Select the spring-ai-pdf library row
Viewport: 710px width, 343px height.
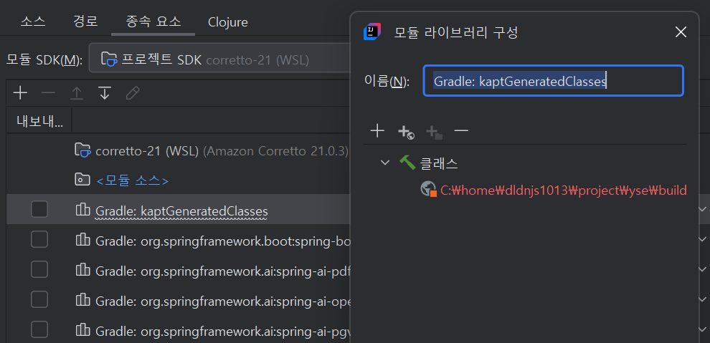click(178, 270)
